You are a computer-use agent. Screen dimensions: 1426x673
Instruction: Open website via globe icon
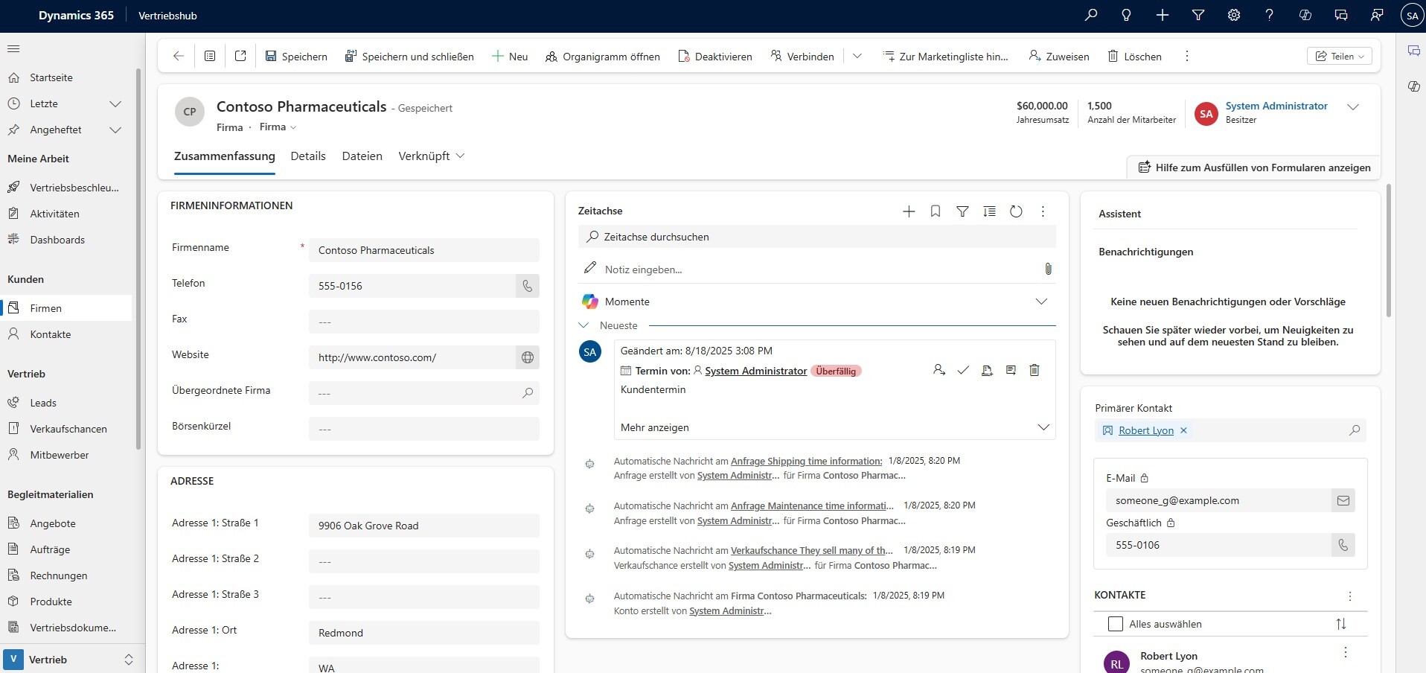[x=527, y=357]
